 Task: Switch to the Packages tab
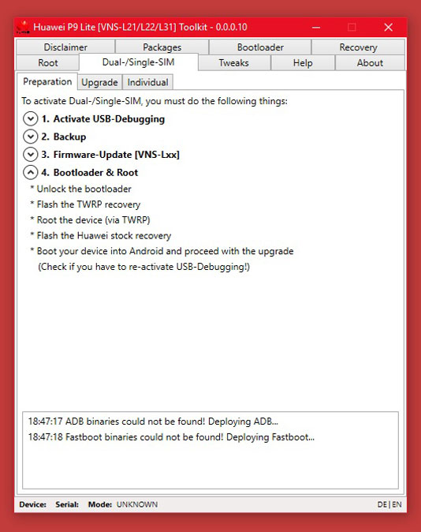pyautogui.click(x=162, y=47)
